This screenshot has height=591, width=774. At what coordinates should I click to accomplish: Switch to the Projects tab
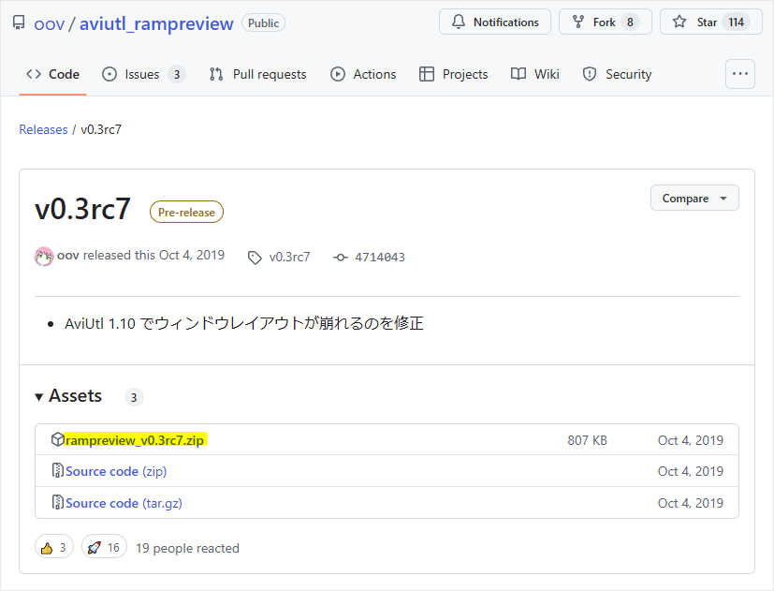click(x=454, y=74)
